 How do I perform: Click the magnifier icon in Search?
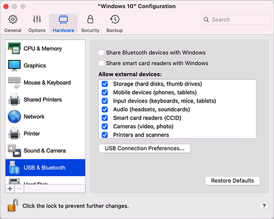pos(206,20)
